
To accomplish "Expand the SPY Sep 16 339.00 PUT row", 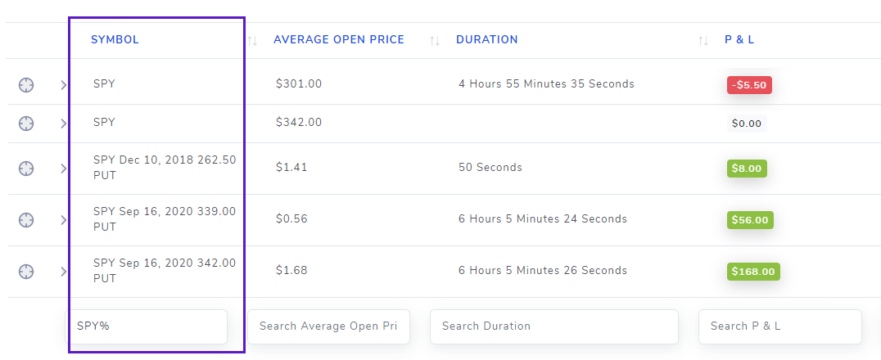I will coord(64,219).
